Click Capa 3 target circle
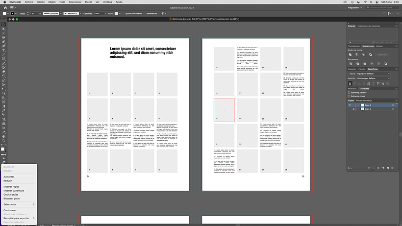The width and height of the screenshot is (402, 226). (393, 105)
